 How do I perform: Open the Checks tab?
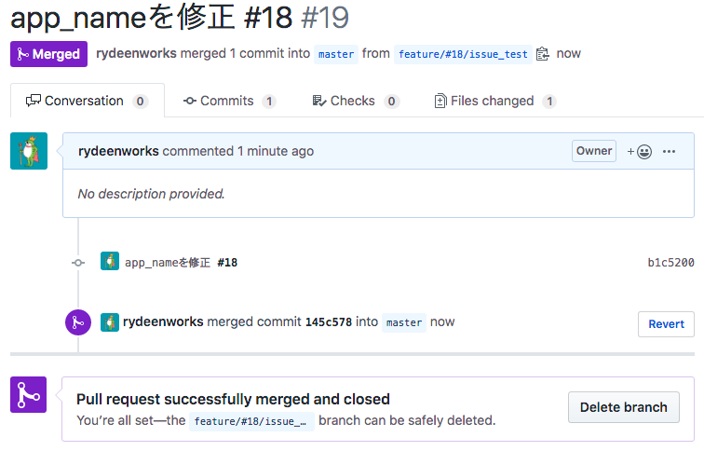[x=356, y=101]
